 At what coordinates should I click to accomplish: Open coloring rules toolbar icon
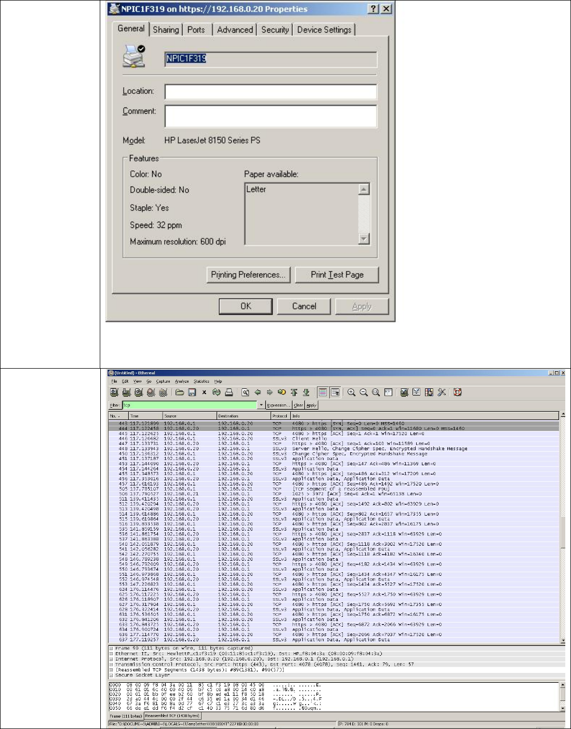pyautogui.click(x=429, y=393)
